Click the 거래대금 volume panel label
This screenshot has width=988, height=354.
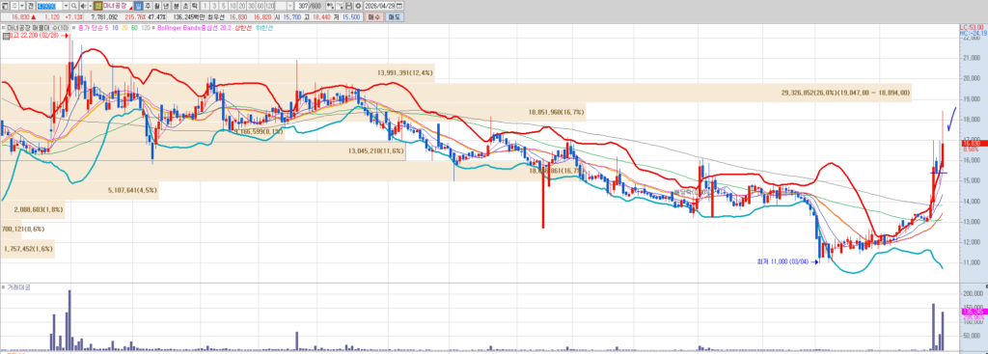(18, 286)
